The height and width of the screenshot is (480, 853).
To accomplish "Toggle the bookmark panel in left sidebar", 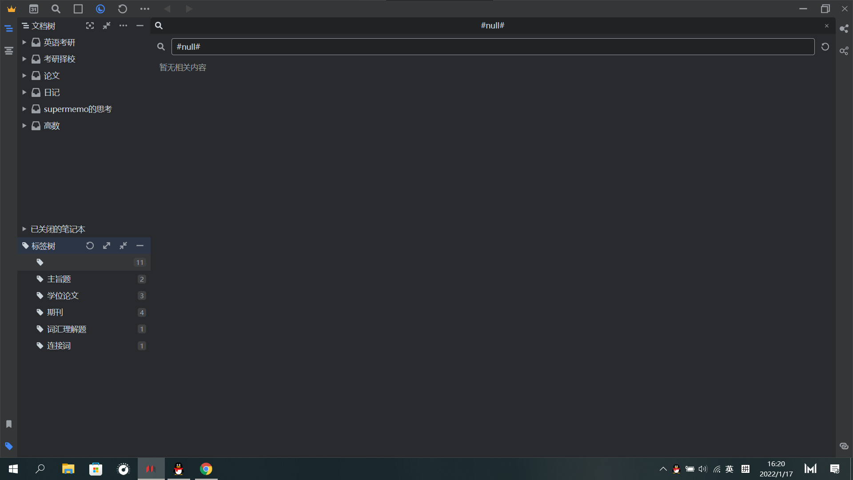I will [9, 424].
